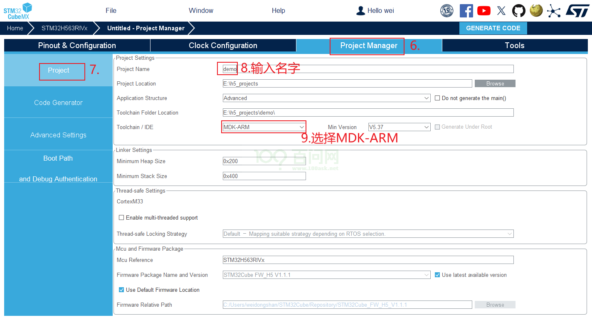Click the Project Location input field
This screenshot has width=592, height=320.
[348, 83]
